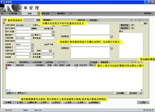Click the down arrow above order items grid
This screenshot has height=112, width=155.
(x=135, y=62)
